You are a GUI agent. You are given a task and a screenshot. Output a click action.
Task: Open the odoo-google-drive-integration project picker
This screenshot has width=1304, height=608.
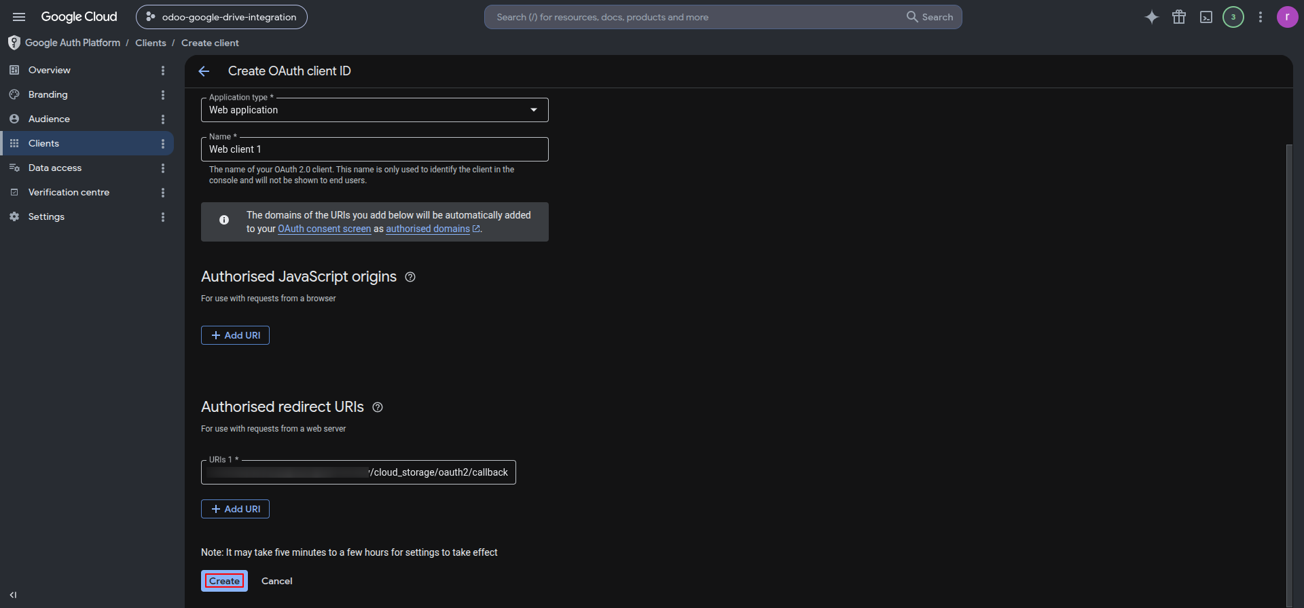point(221,17)
